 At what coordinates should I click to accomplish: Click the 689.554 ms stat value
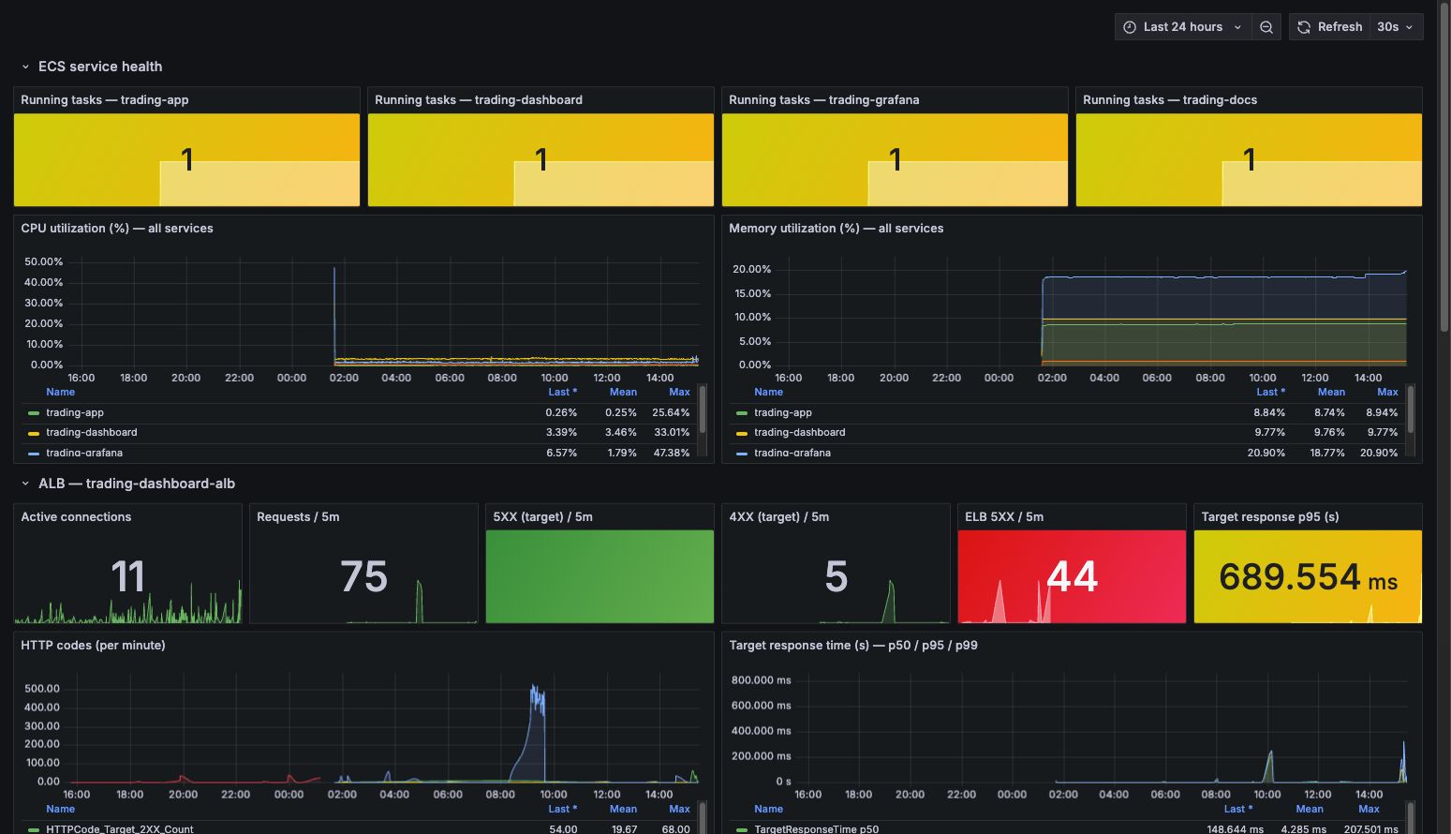(x=1308, y=578)
